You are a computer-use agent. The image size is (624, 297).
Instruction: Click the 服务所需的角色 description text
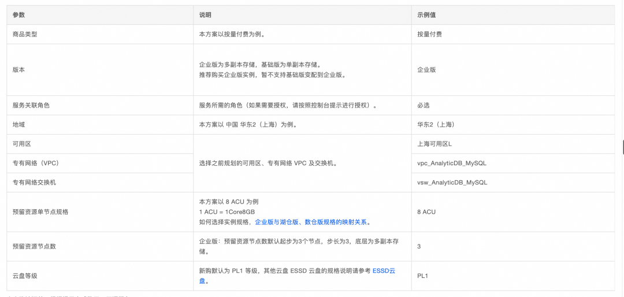coord(288,106)
